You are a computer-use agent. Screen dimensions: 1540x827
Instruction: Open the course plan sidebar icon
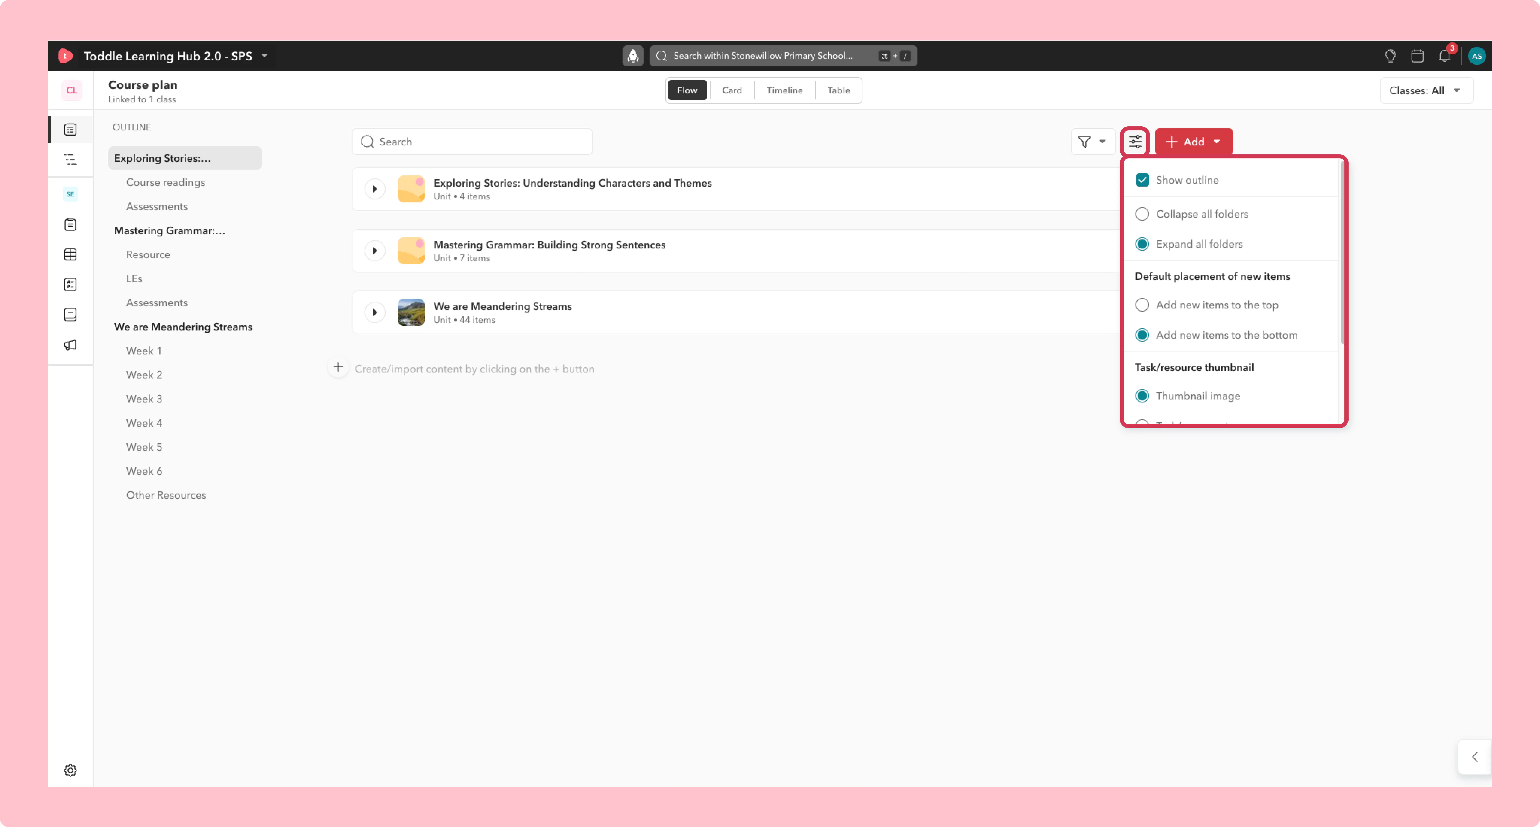tap(70, 130)
